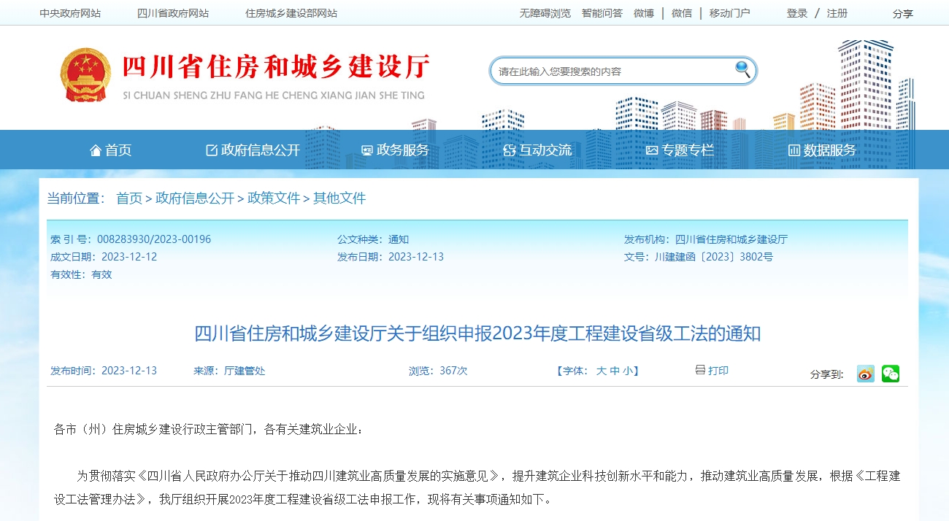This screenshot has width=949, height=521.
Task: Click the national emblem site logo
Action: (85, 73)
